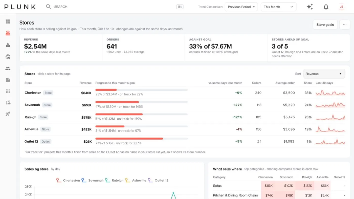Click Raleigh's +121% change value
This screenshot has height=199, width=354.
point(237,117)
